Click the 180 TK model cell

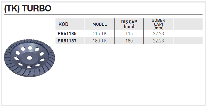coord(100,41)
